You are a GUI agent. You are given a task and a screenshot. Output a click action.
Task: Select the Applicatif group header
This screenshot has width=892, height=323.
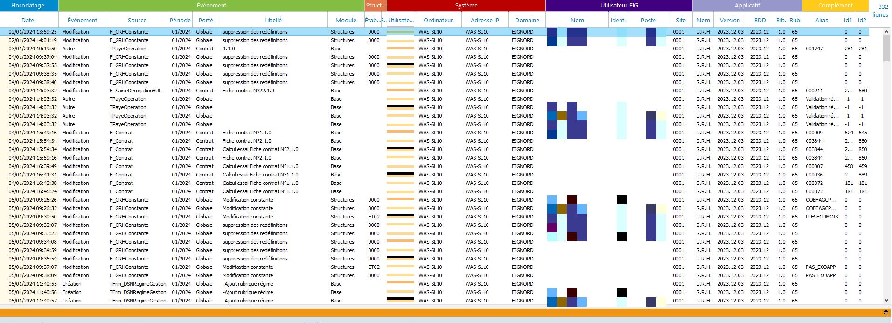[x=747, y=6]
